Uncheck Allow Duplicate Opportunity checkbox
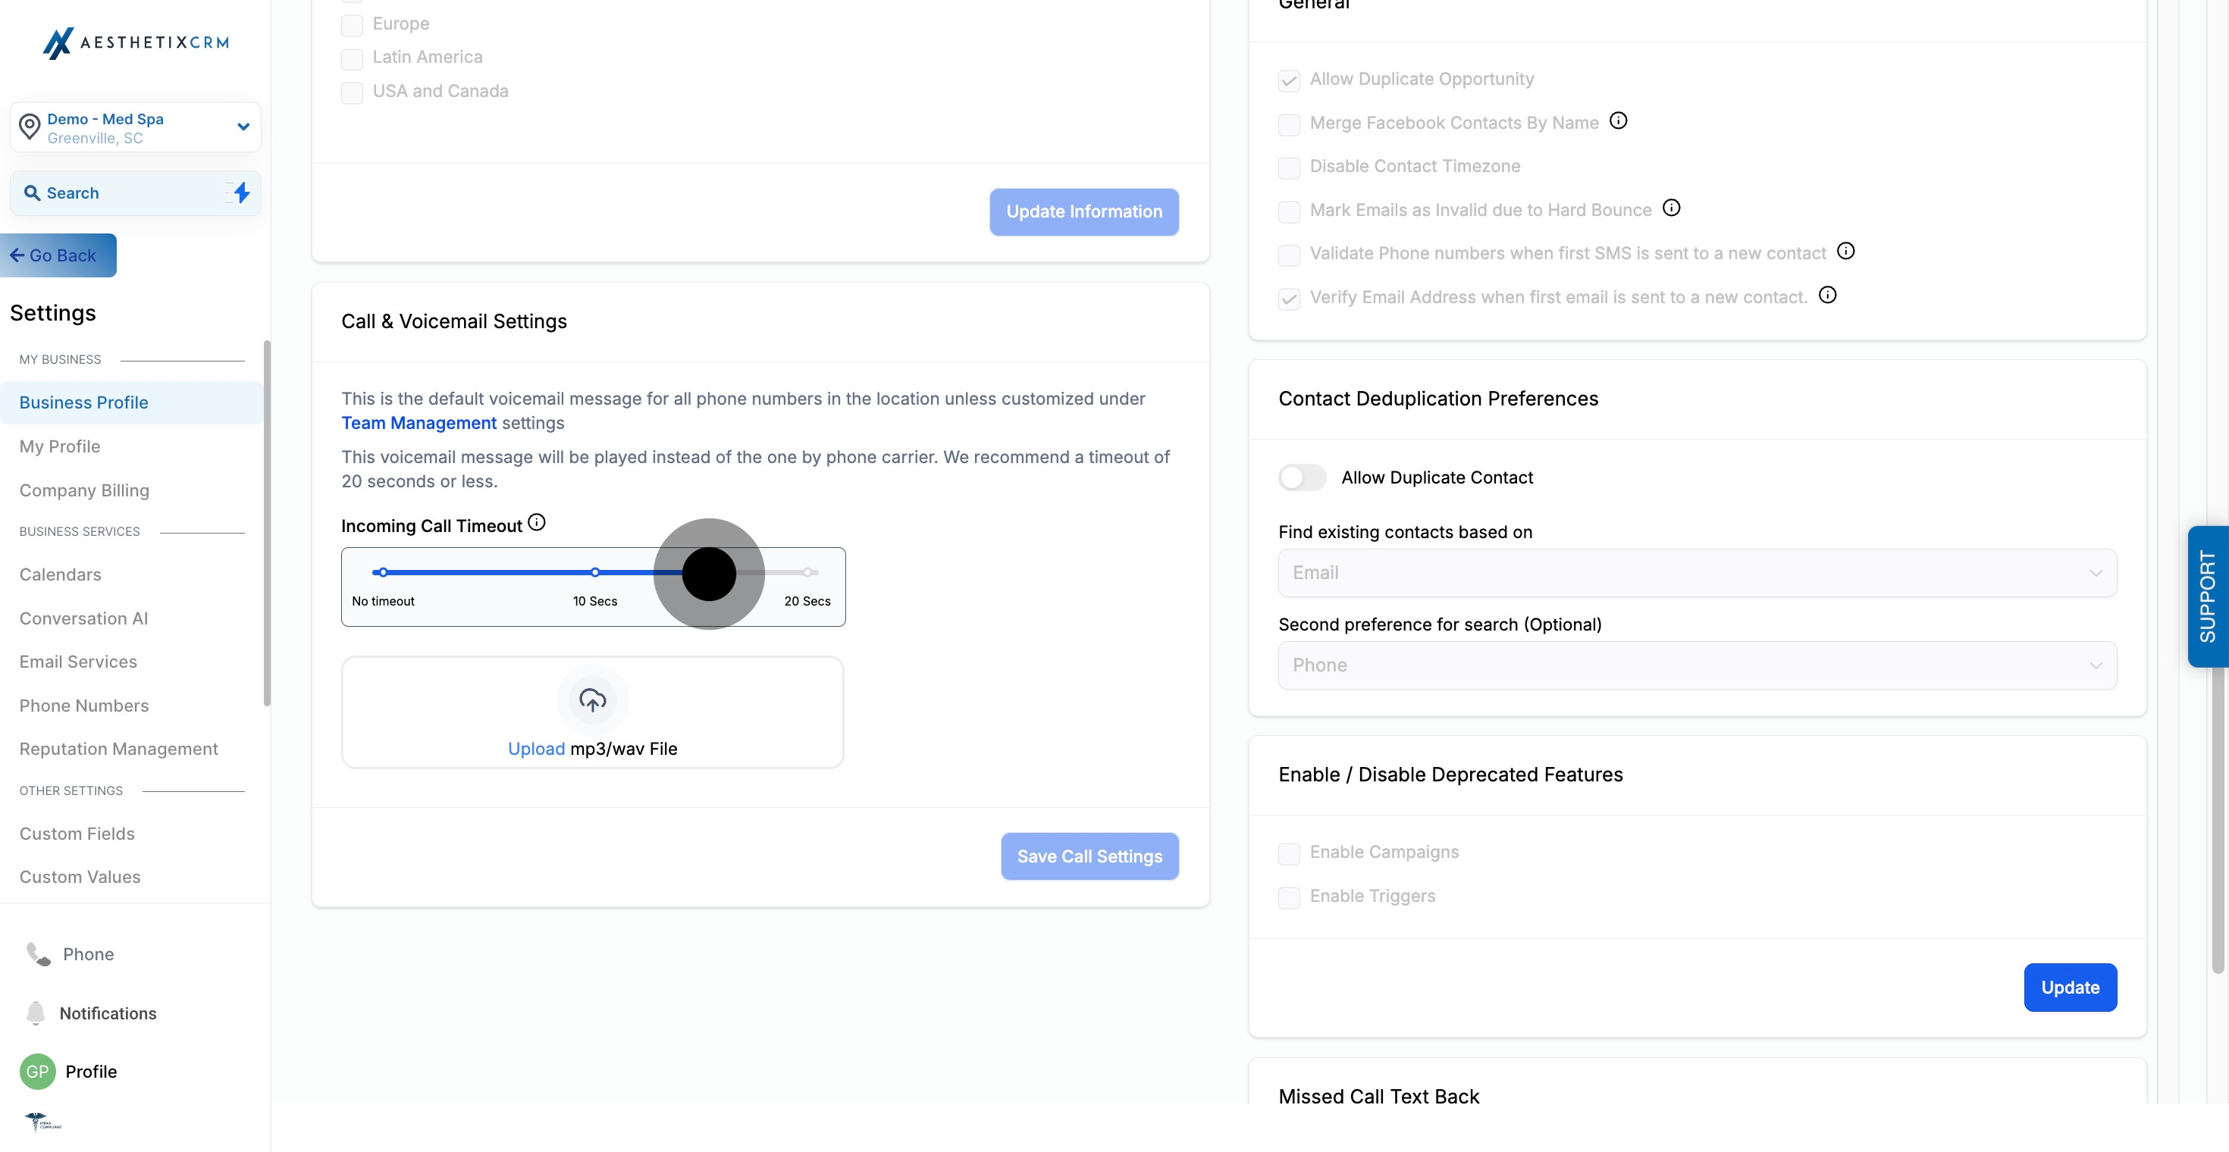 pos(1288,80)
